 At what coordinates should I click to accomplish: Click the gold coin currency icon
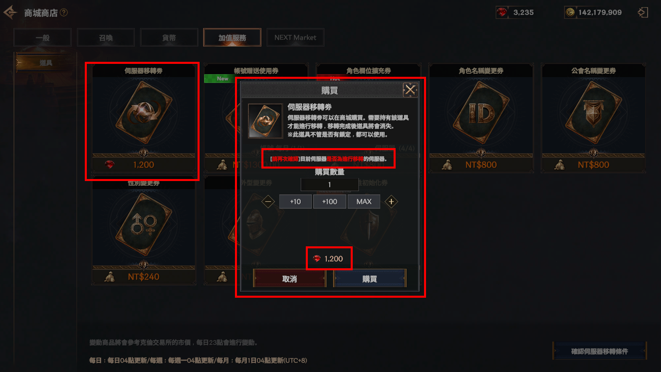pos(570,12)
